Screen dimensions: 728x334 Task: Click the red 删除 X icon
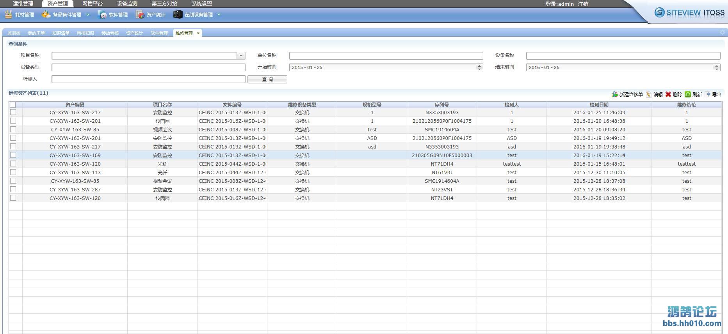coord(668,94)
